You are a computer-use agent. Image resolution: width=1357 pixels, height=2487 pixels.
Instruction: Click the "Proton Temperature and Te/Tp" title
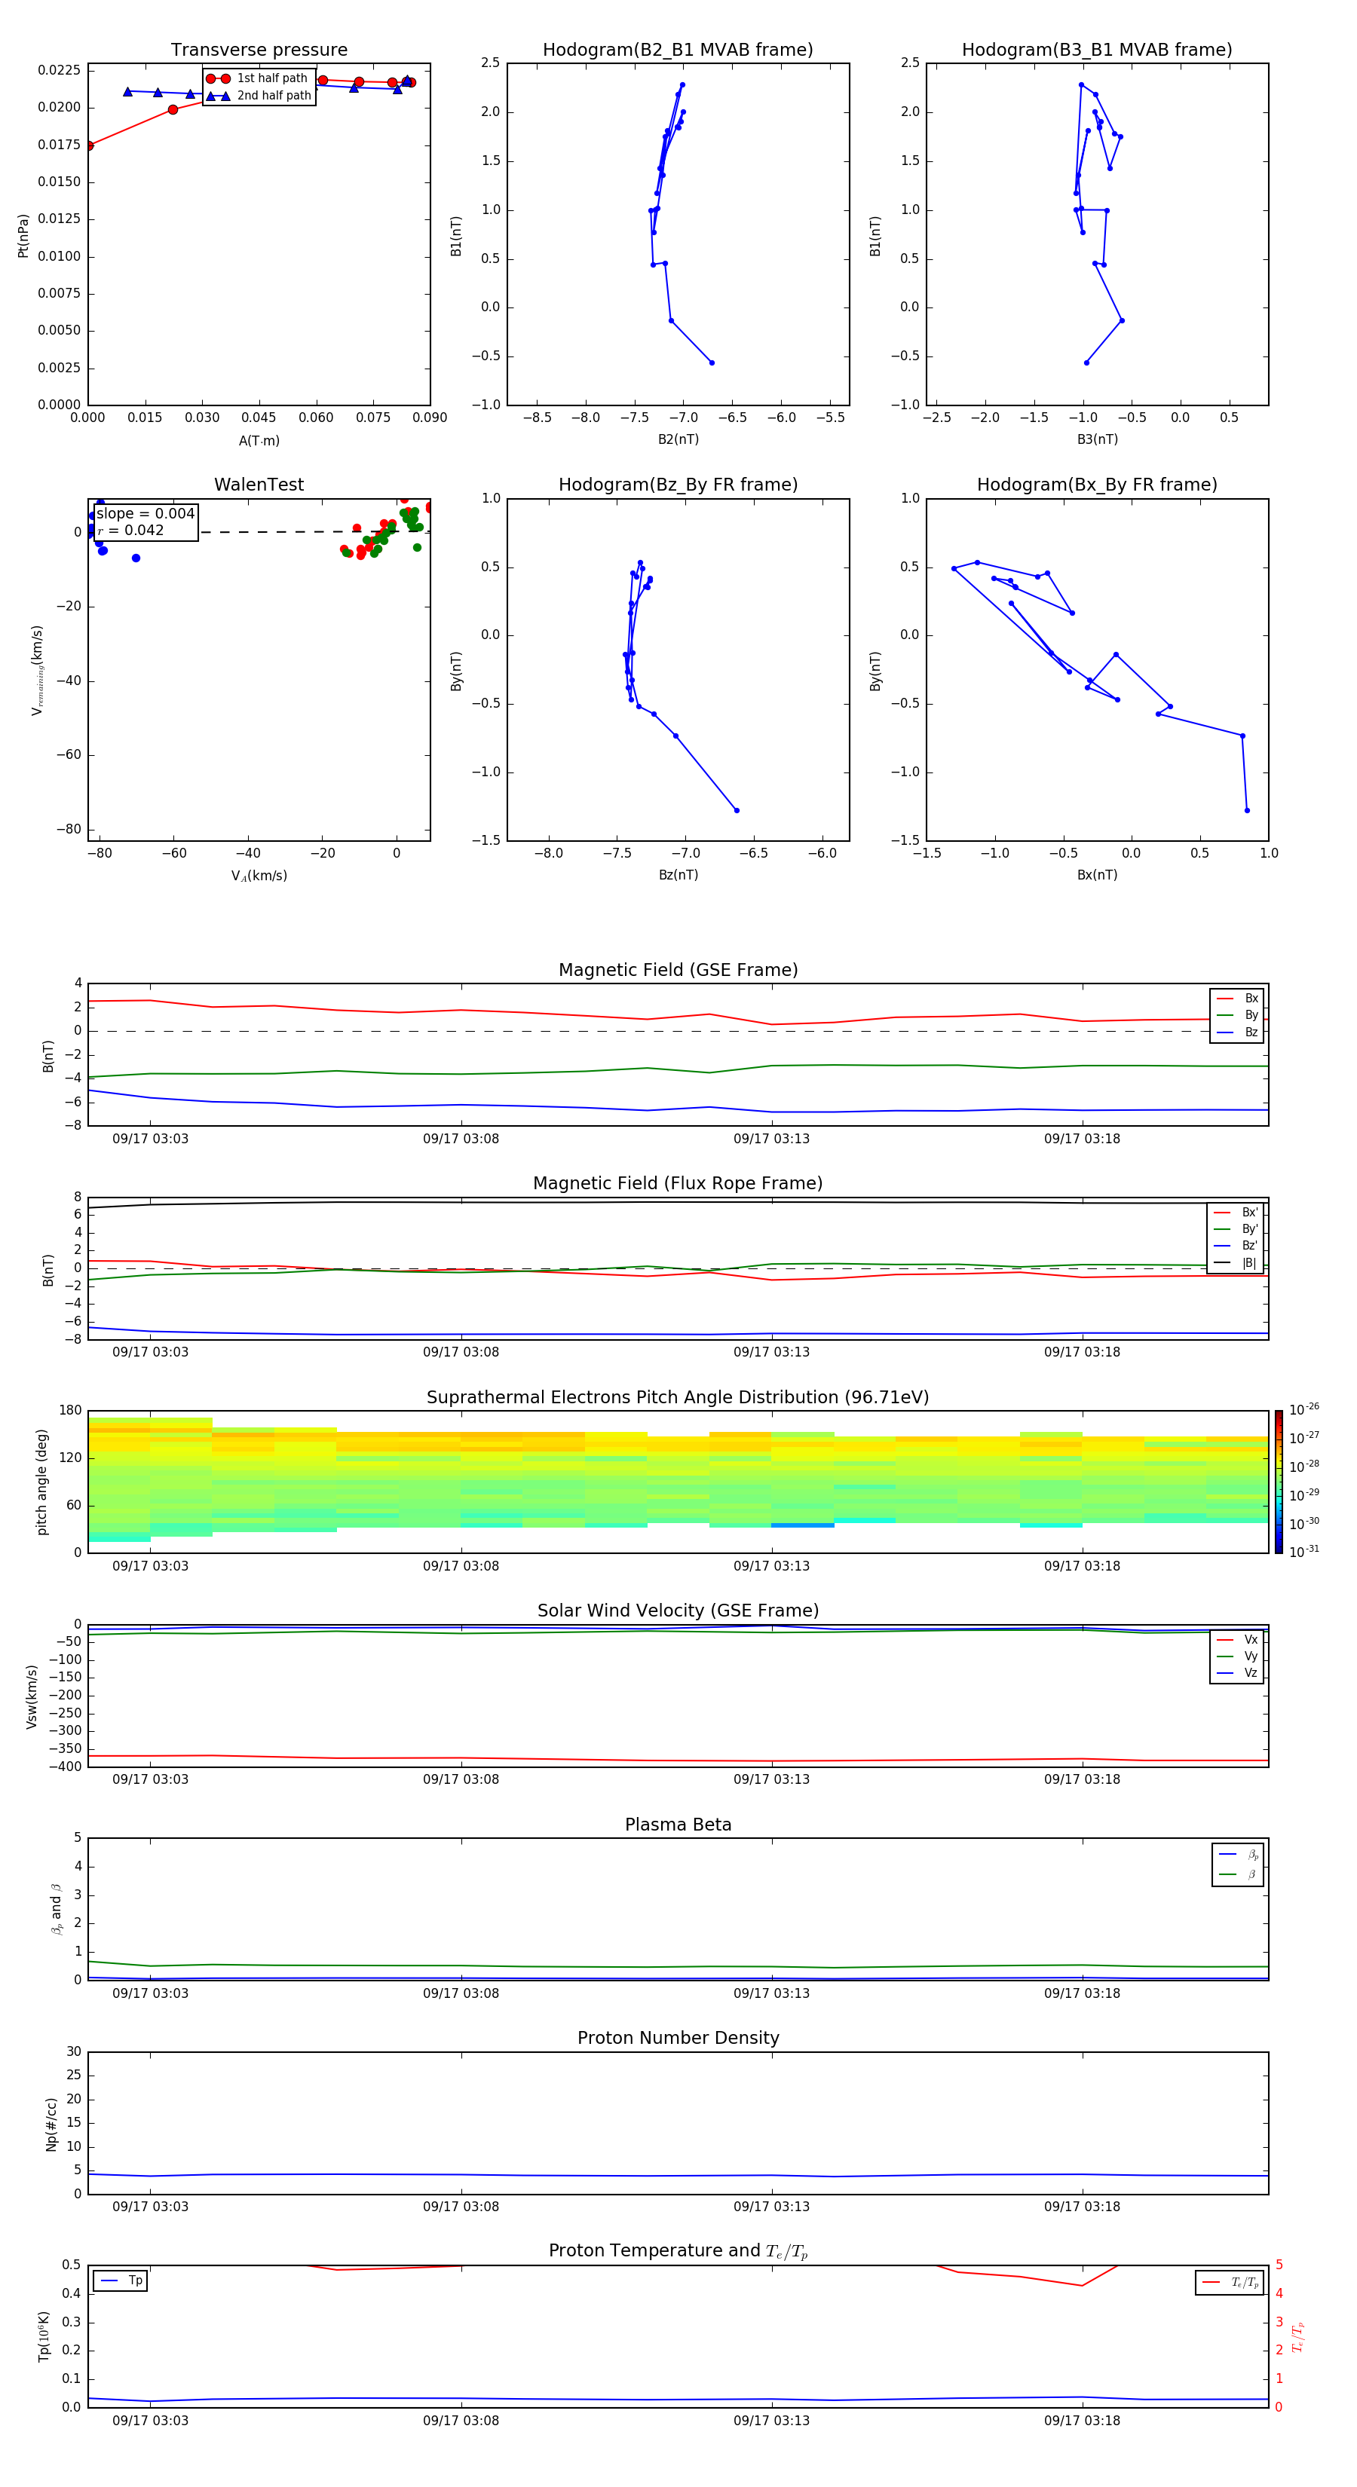coord(678,2251)
